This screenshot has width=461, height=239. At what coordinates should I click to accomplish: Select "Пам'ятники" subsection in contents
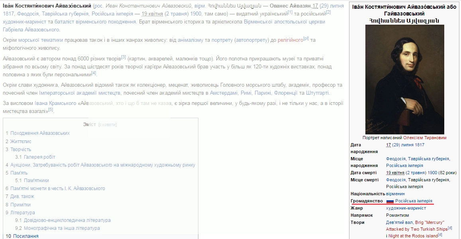point(36,181)
